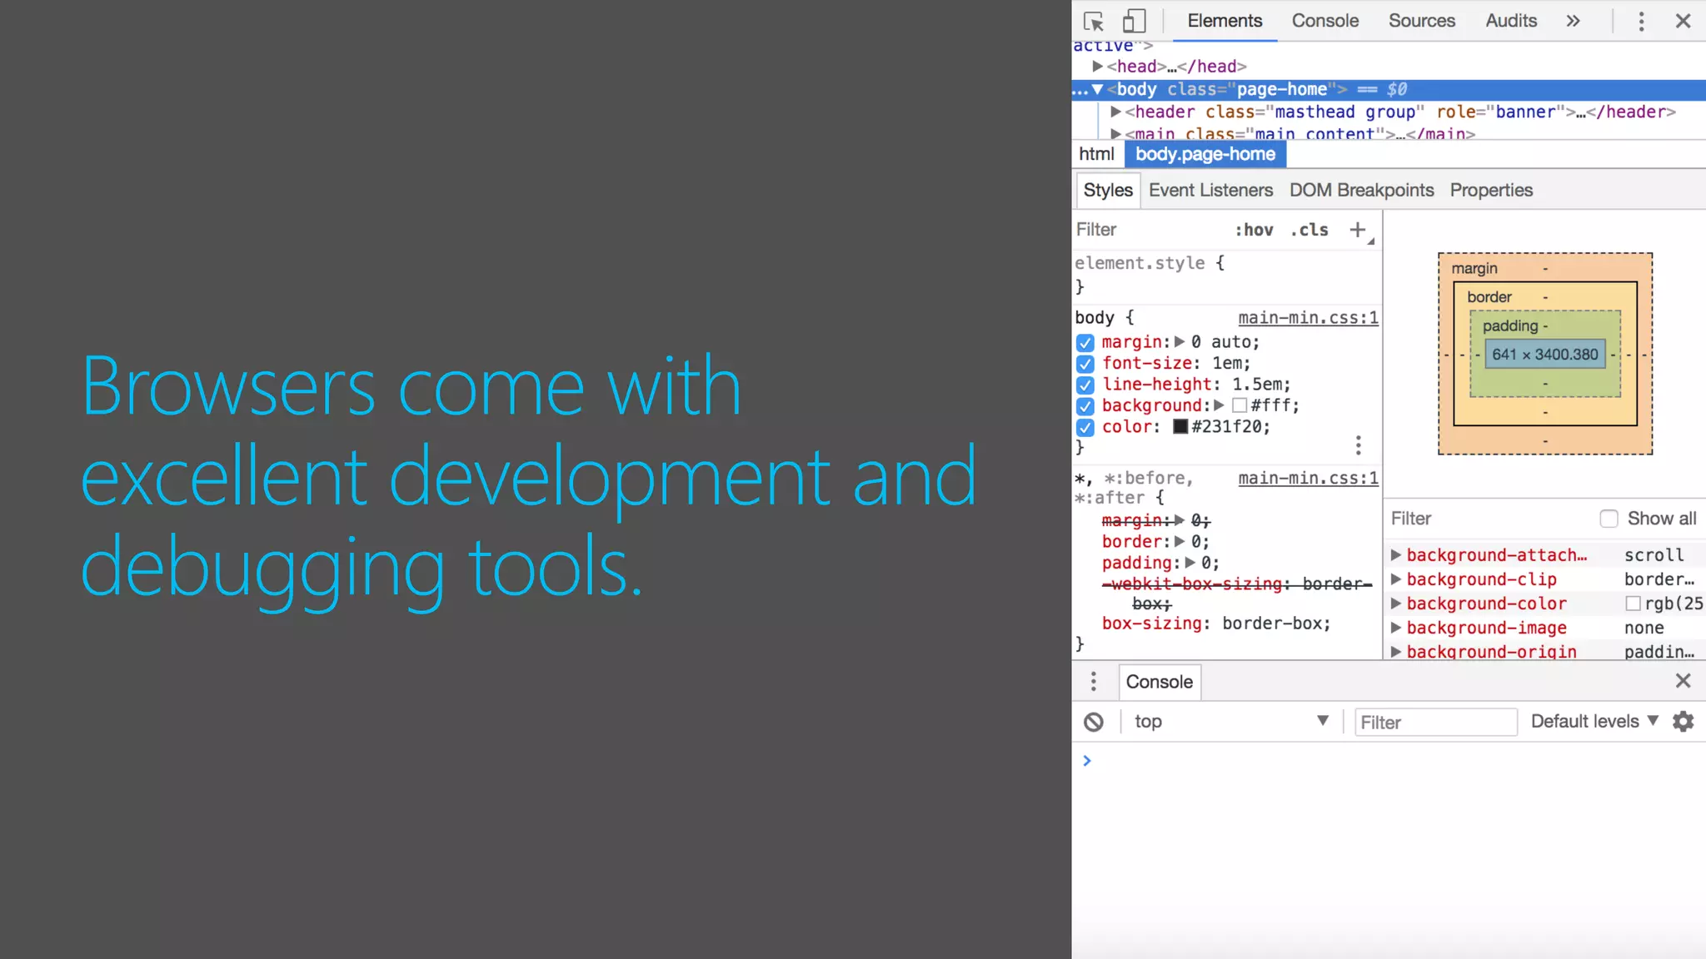The image size is (1706, 959).
Task: Select the Console drawer tab
Action: pyautogui.click(x=1159, y=682)
